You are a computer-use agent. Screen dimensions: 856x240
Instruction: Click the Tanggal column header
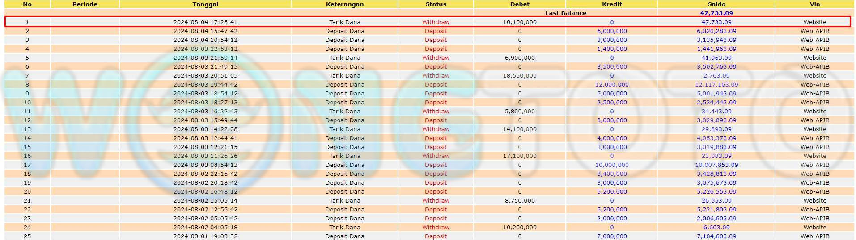tap(205, 4)
